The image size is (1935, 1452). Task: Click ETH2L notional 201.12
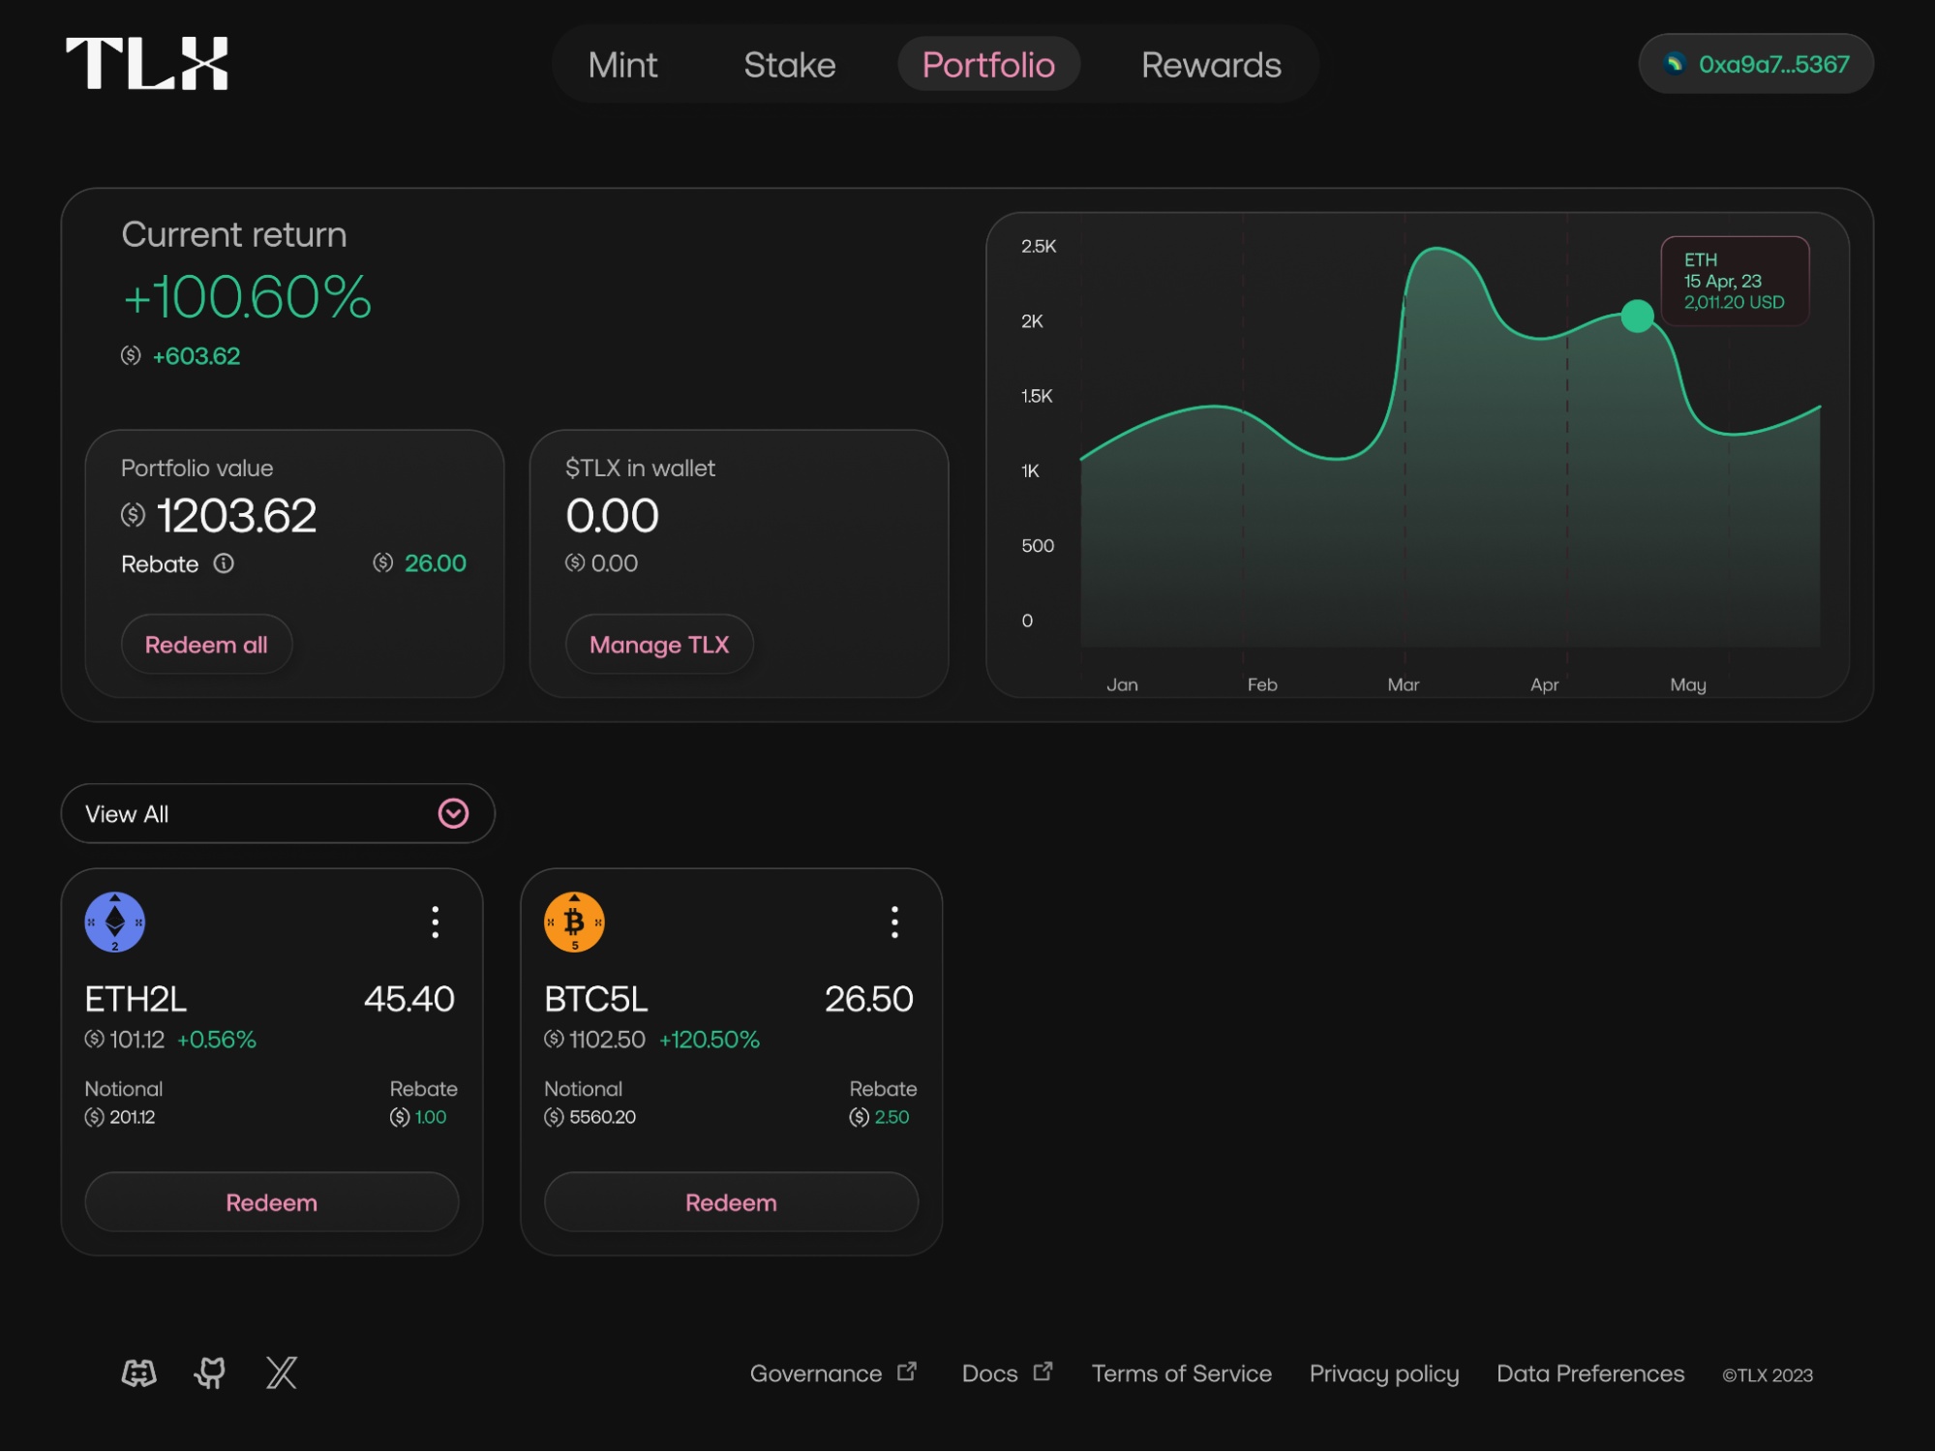[133, 1117]
